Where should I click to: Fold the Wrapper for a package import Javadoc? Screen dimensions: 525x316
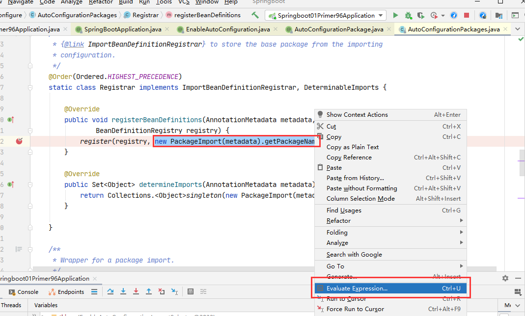click(x=30, y=249)
